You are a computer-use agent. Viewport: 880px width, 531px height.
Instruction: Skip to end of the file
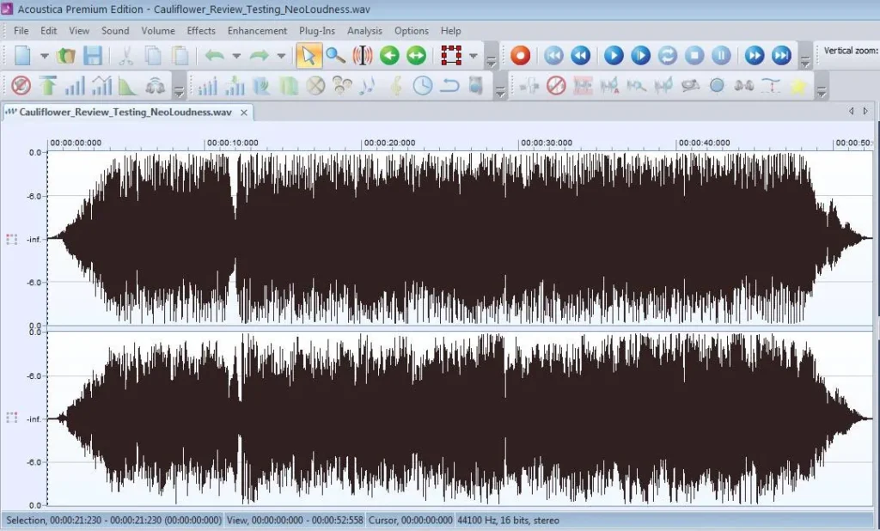781,56
